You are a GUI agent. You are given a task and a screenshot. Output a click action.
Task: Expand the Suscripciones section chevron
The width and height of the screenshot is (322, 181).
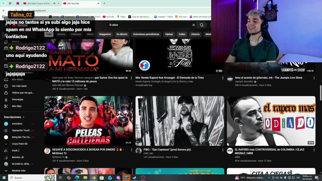(24, 117)
